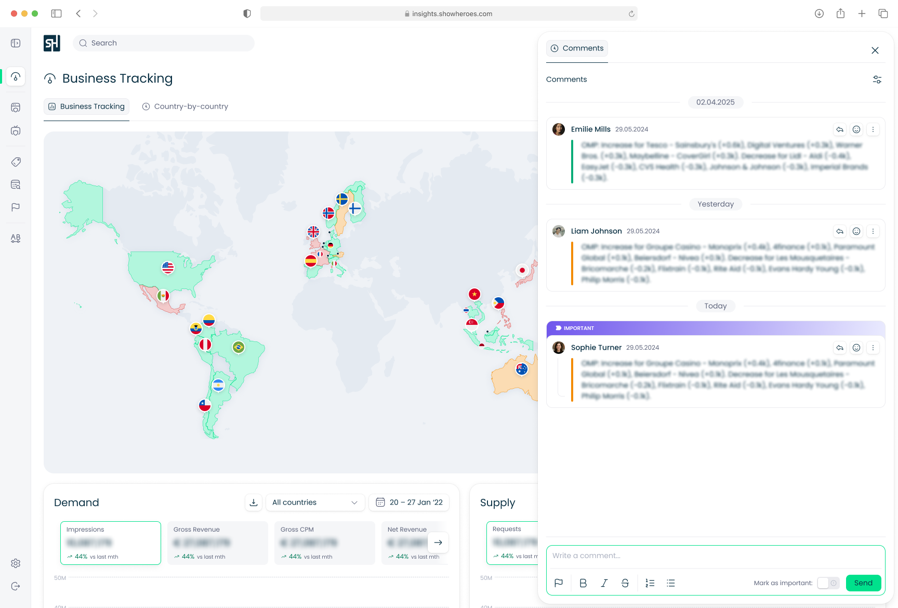
Task: Insert bulleted list in comment
Action: pyautogui.click(x=671, y=583)
